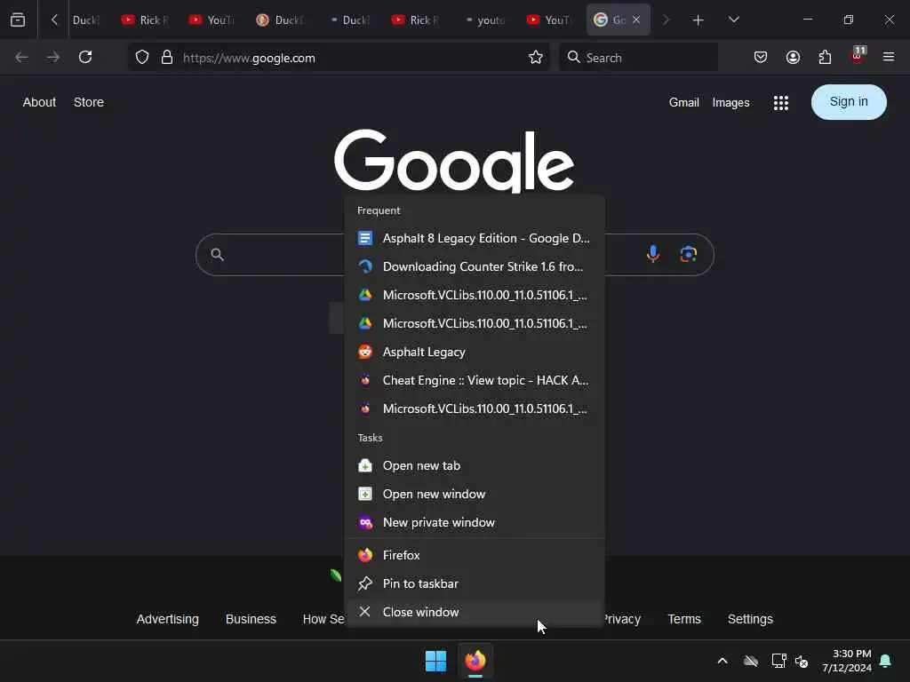Open Save to Pocket icon
The image size is (910, 682).
(761, 57)
